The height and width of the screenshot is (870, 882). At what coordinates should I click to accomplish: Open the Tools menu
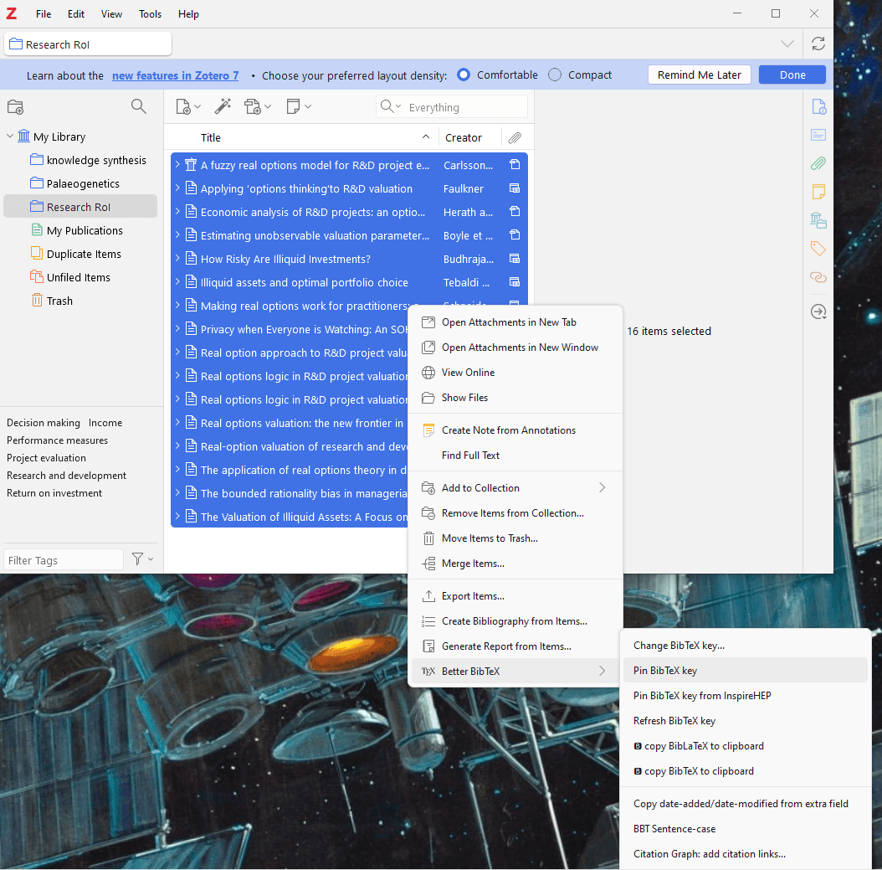point(150,14)
